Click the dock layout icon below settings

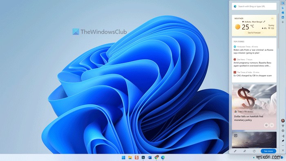(x=283, y=136)
